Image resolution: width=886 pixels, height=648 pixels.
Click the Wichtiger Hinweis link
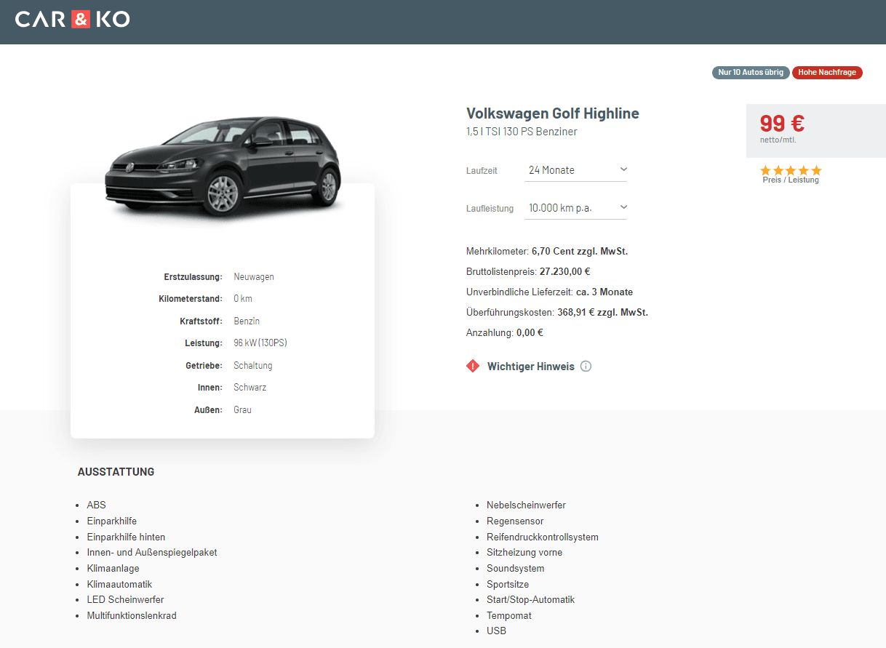[531, 367]
